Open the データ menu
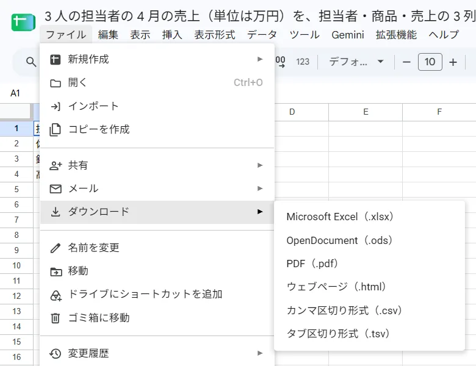 (x=262, y=35)
